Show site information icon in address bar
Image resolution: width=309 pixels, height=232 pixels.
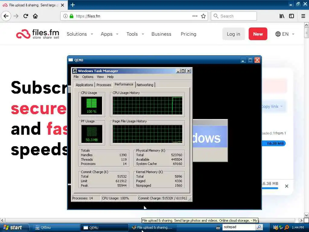click(65, 16)
